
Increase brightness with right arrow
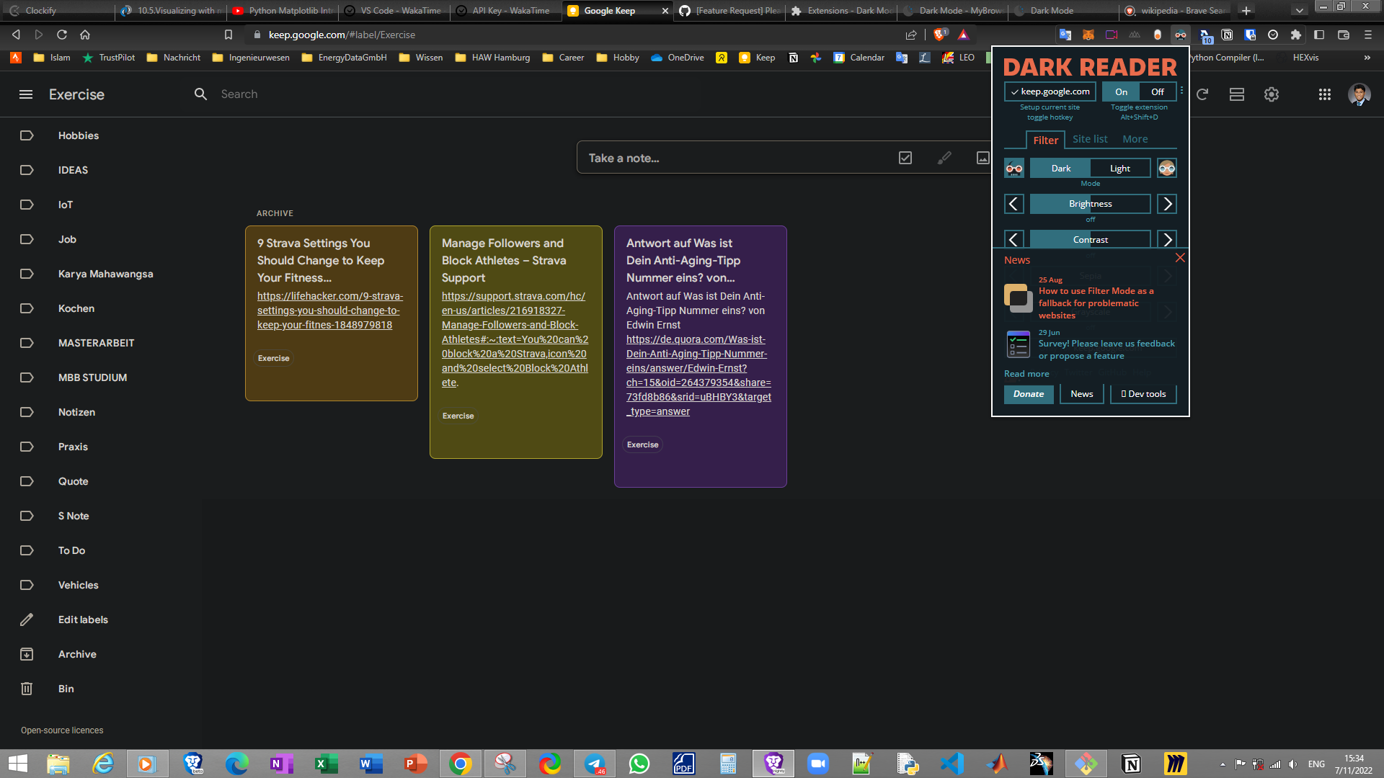[x=1167, y=204]
